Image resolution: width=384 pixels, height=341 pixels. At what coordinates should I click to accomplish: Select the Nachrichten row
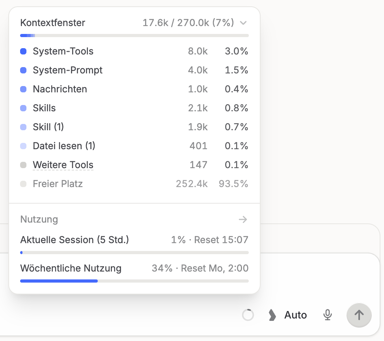click(134, 89)
